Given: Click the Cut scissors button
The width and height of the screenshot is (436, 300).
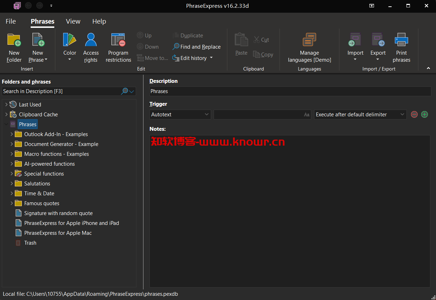Looking at the screenshot, I should (261, 40).
